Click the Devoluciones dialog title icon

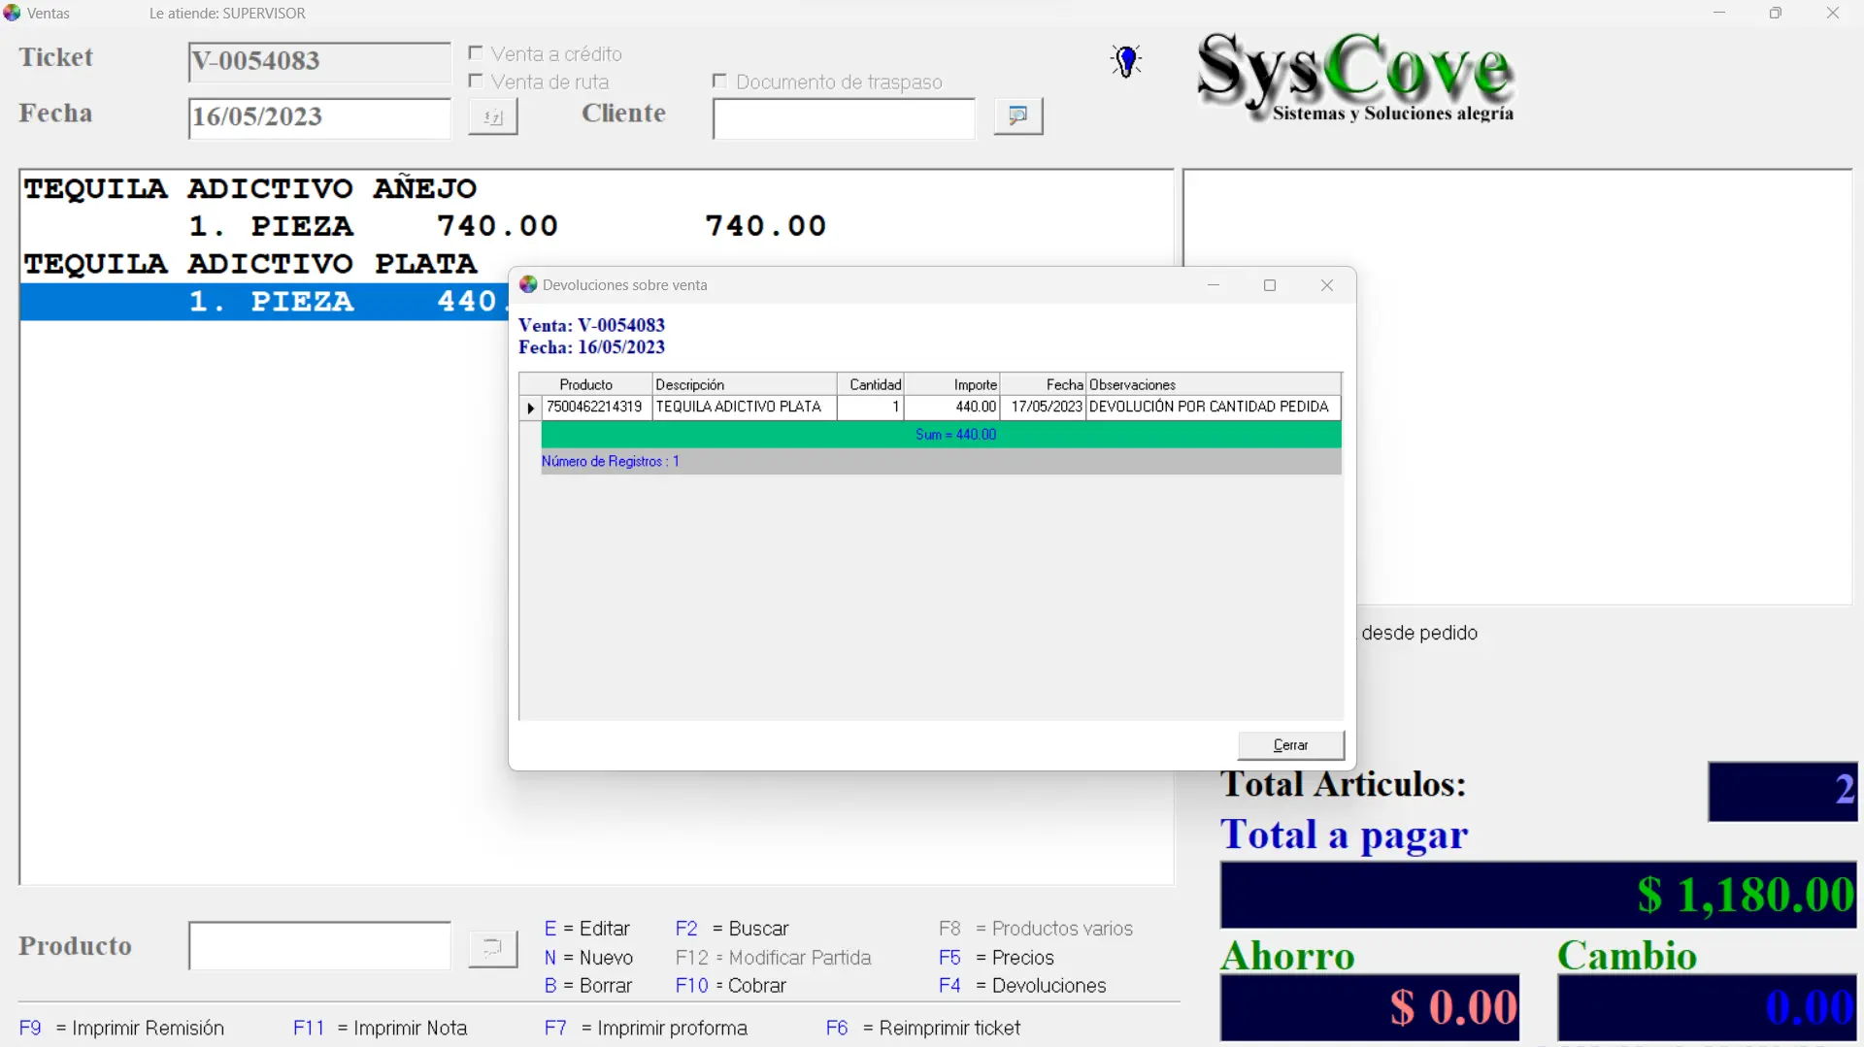coord(528,284)
